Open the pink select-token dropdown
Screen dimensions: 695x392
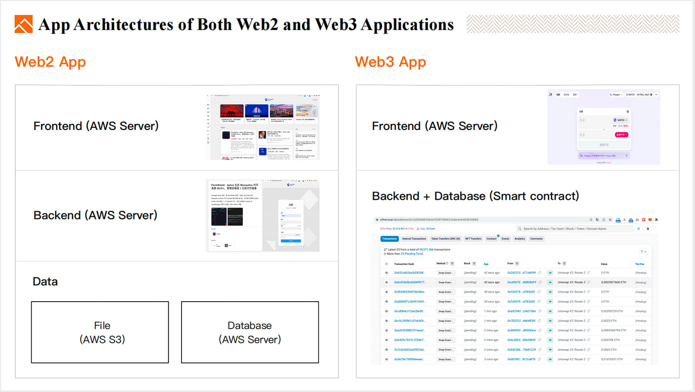(622, 135)
